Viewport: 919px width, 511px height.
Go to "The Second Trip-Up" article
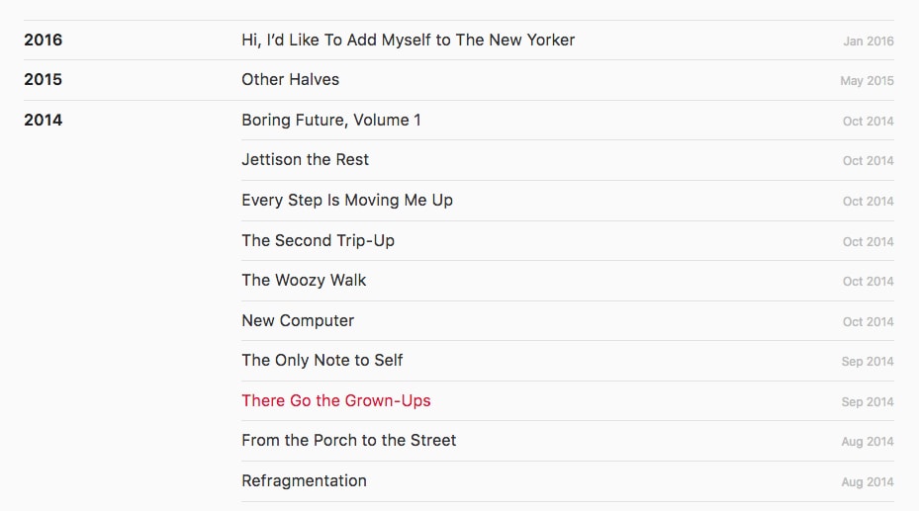coord(318,241)
